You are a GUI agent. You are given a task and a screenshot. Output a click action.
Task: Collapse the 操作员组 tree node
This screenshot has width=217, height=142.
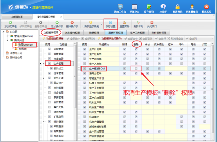point(7,40)
